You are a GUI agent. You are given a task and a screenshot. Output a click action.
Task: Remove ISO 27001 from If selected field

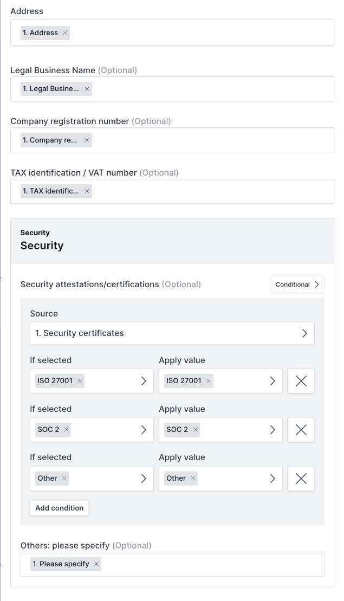point(80,381)
